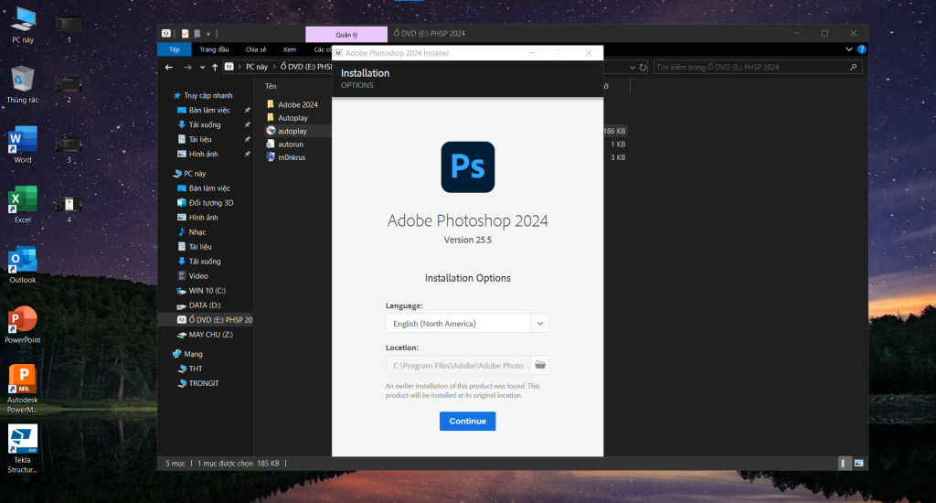Open Excel desktop shortcut

pos(23,204)
